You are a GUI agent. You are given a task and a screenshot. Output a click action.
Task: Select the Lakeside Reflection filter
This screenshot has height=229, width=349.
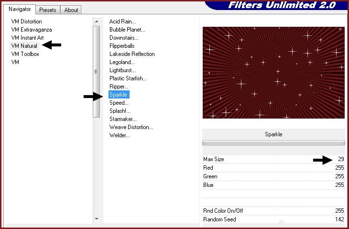click(132, 54)
